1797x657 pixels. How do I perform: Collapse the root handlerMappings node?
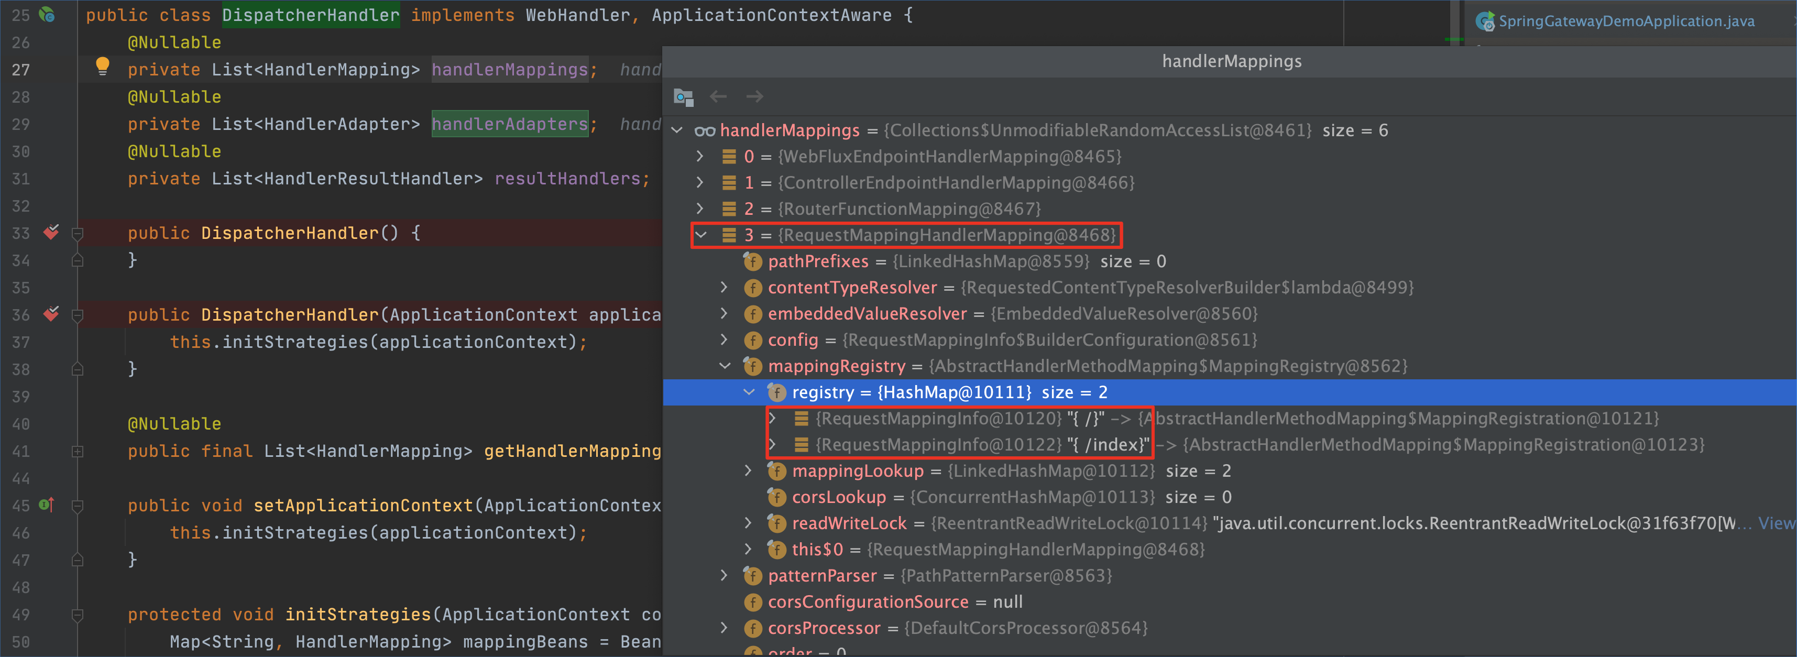point(677,130)
